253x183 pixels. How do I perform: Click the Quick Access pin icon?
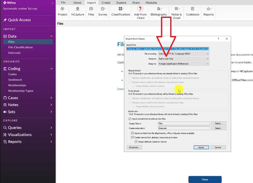pos(5,20)
